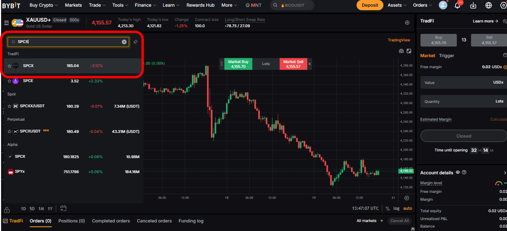Switch to Positions (0) tab
This screenshot has width=507, height=231.
pos(71,221)
